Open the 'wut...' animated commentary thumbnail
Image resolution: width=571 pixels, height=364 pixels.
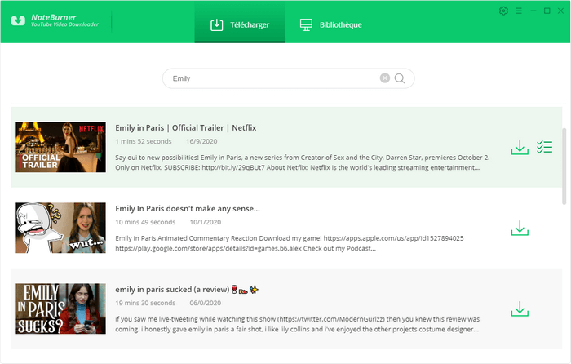coord(61,228)
